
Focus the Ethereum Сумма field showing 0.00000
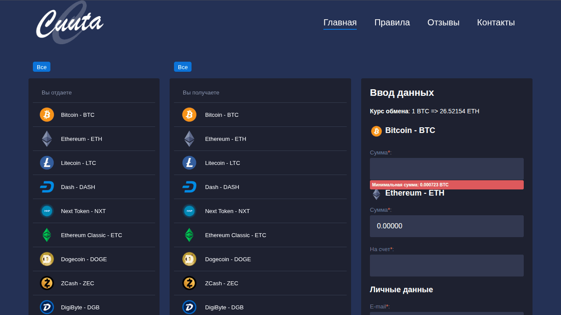point(446,226)
